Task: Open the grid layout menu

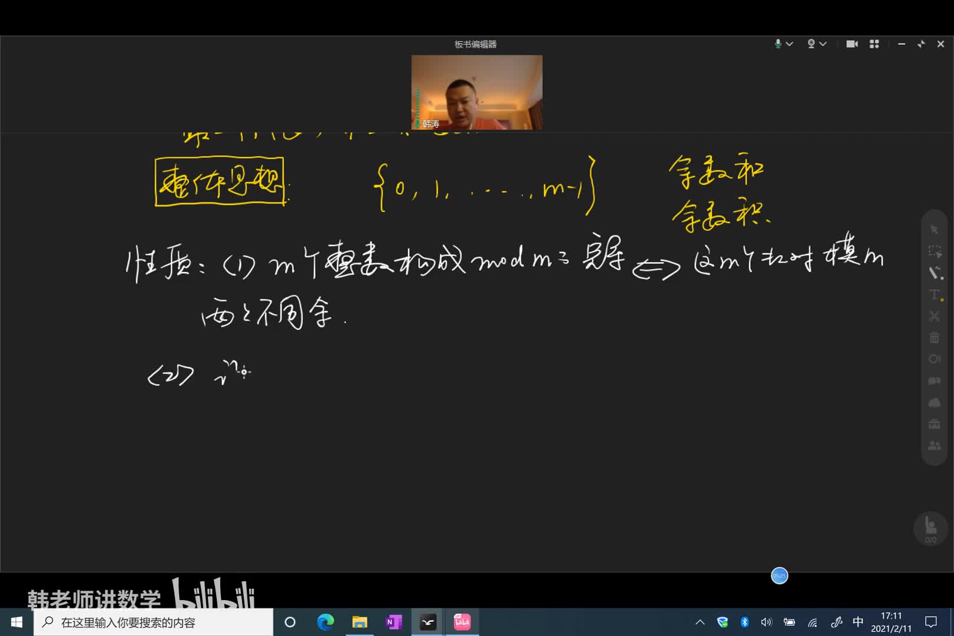Action: click(x=874, y=44)
